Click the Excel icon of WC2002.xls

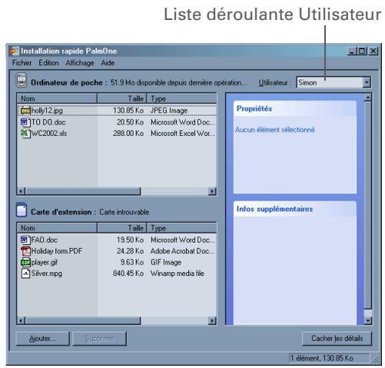[25, 133]
